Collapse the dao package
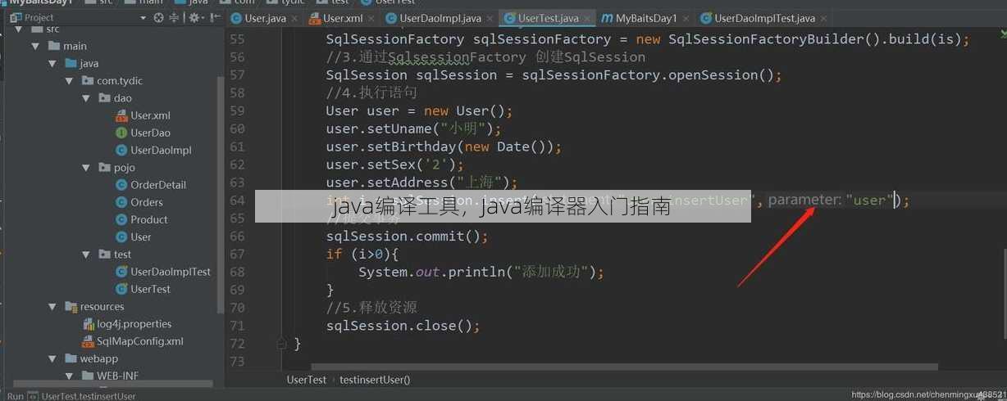The image size is (1007, 401). coord(86,98)
